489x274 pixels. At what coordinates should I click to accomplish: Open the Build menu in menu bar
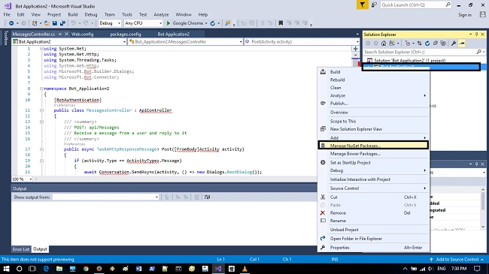(x=73, y=14)
